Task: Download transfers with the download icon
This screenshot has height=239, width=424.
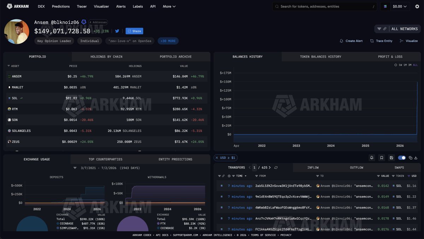Action: coord(416,158)
